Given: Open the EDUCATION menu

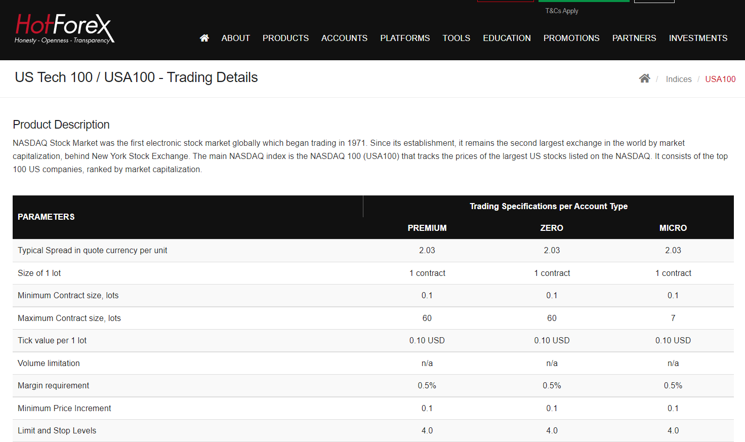Looking at the screenshot, I should [507, 38].
